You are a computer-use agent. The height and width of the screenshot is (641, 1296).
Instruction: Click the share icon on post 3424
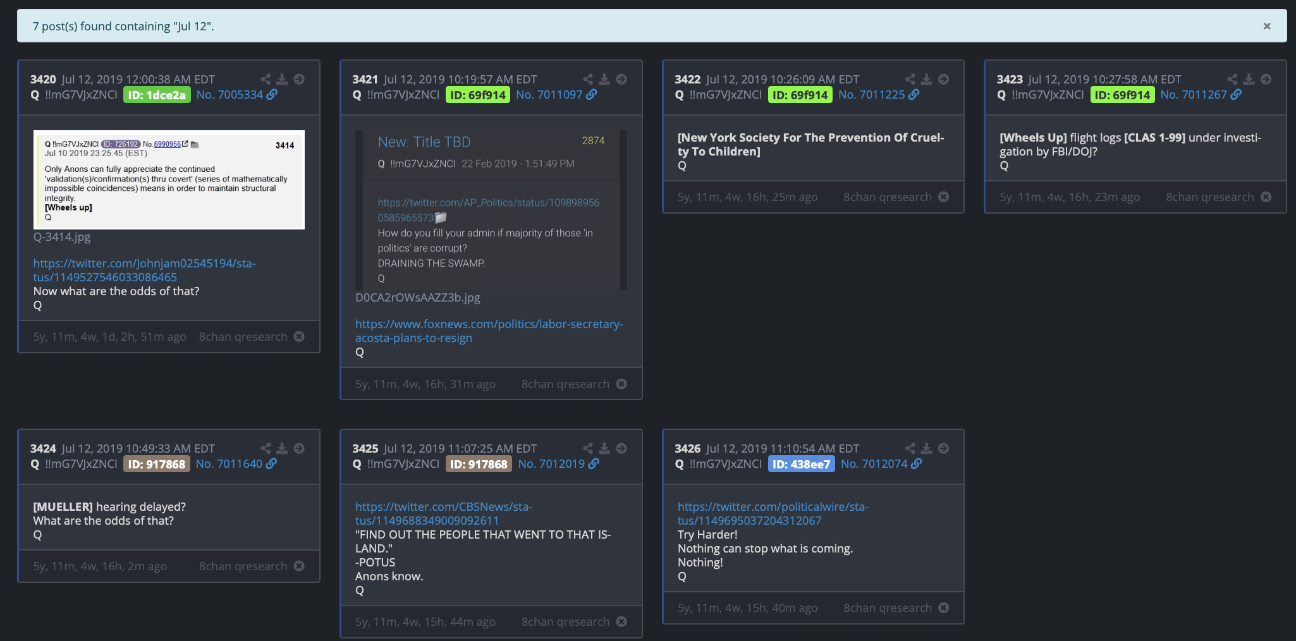click(x=266, y=448)
